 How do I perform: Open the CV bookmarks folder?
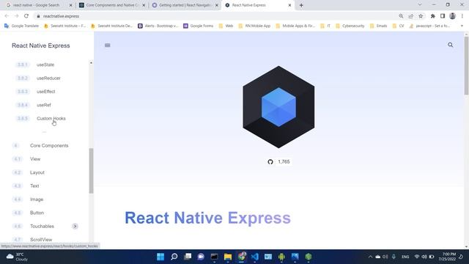click(398, 26)
